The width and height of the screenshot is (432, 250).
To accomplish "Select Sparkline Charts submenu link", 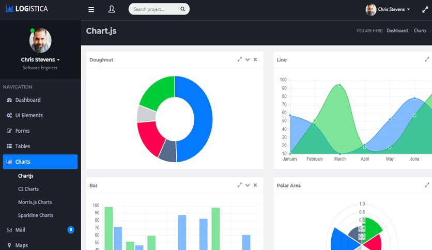I will click(36, 215).
